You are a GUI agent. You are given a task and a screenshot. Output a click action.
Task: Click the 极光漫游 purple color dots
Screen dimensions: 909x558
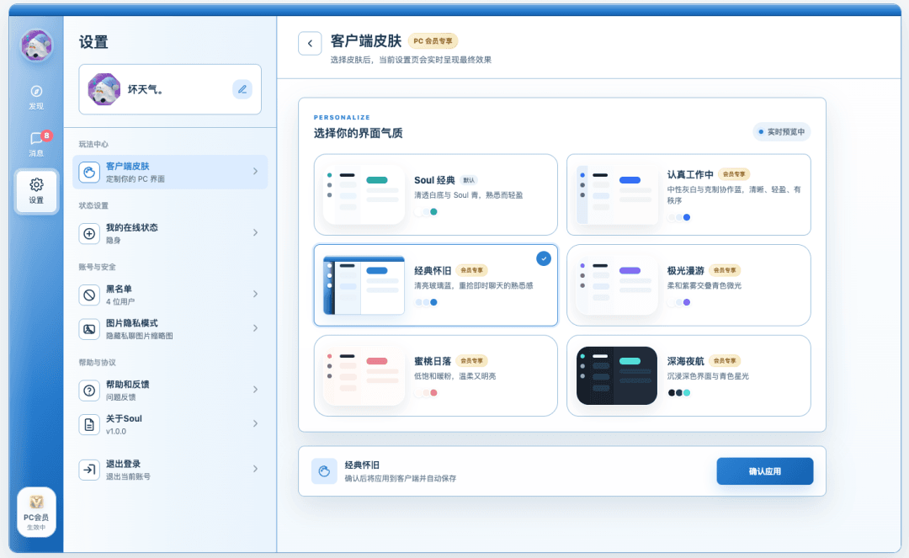[679, 302]
